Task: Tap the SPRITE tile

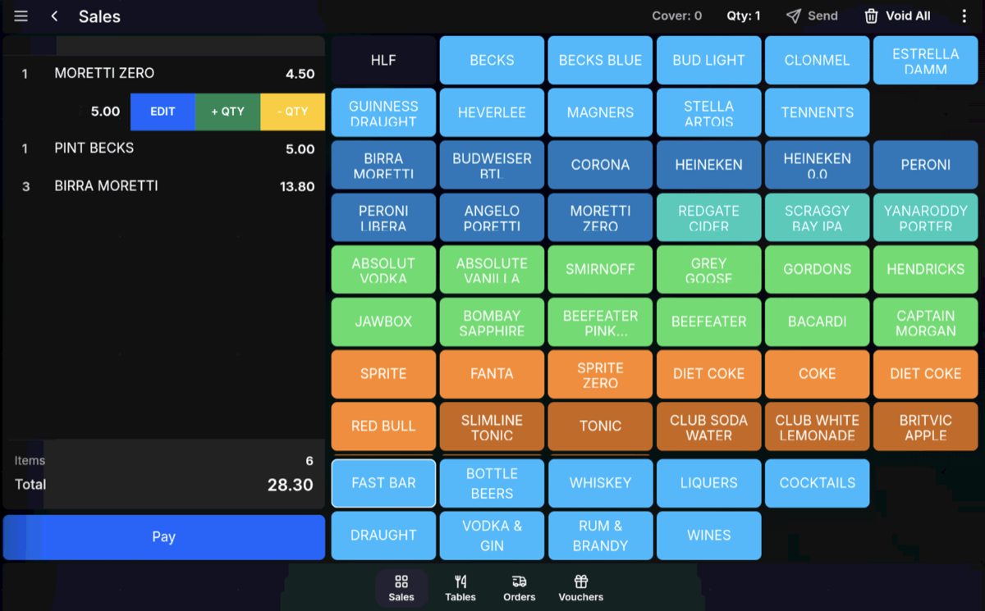Action: [x=383, y=374]
